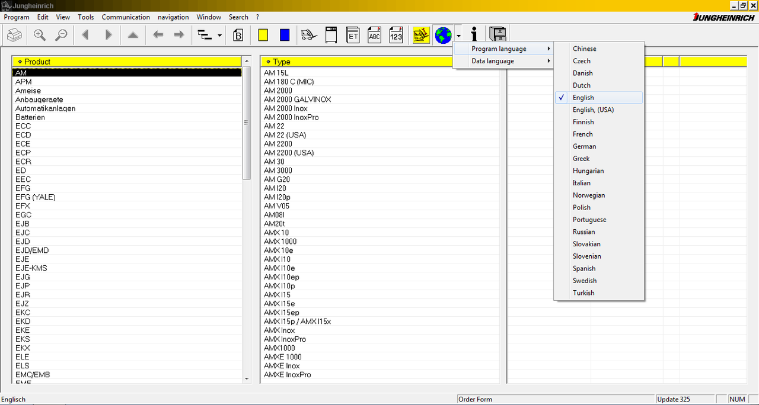Open the Communication menu

point(126,17)
